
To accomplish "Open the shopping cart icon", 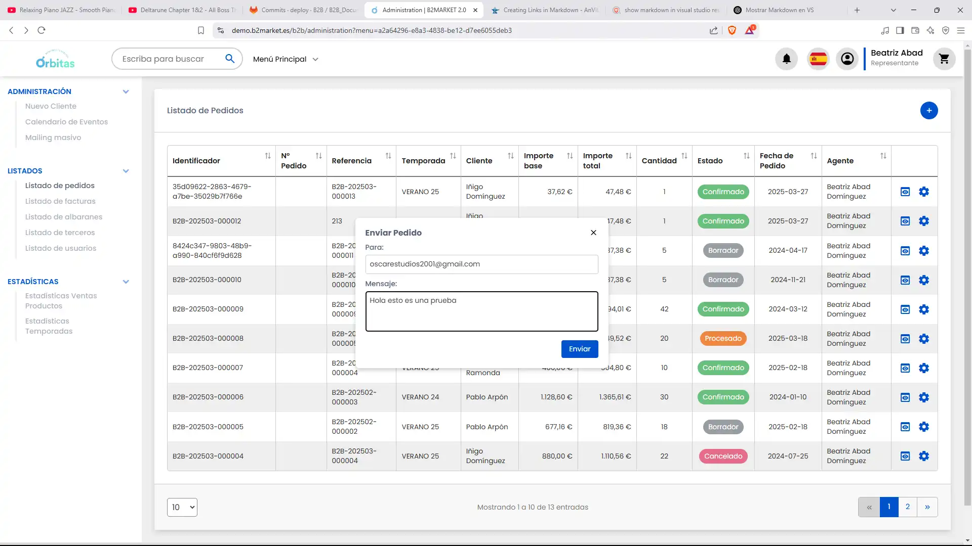I will (944, 59).
